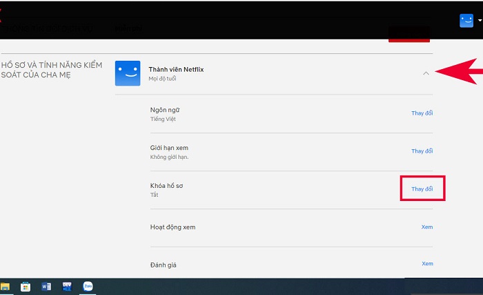Click the Hoạt động xem row label
This screenshot has width=483, height=295.
coord(172,227)
